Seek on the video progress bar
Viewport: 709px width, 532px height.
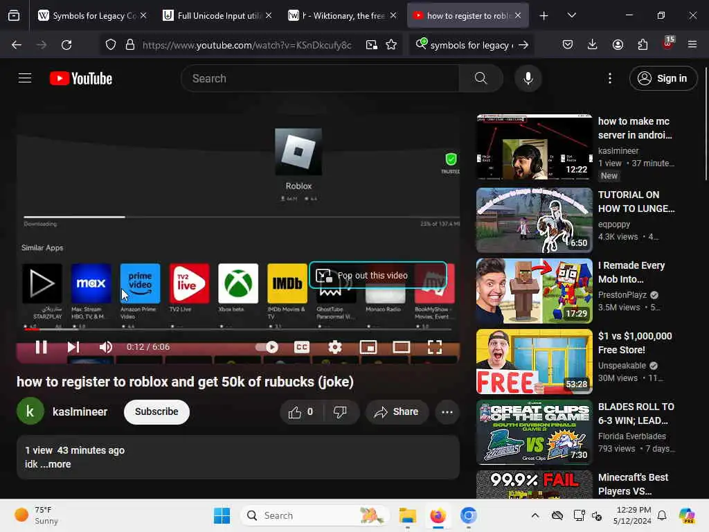pos(238,329)
